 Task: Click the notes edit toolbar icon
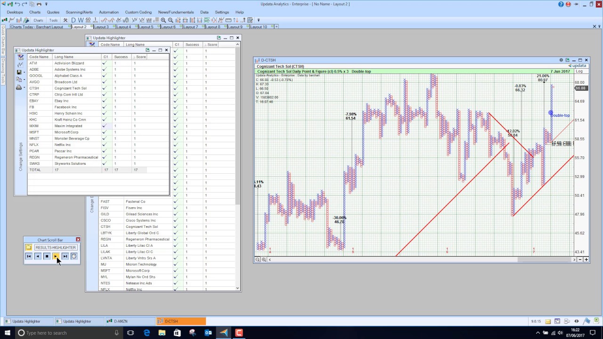pos(250,20)
